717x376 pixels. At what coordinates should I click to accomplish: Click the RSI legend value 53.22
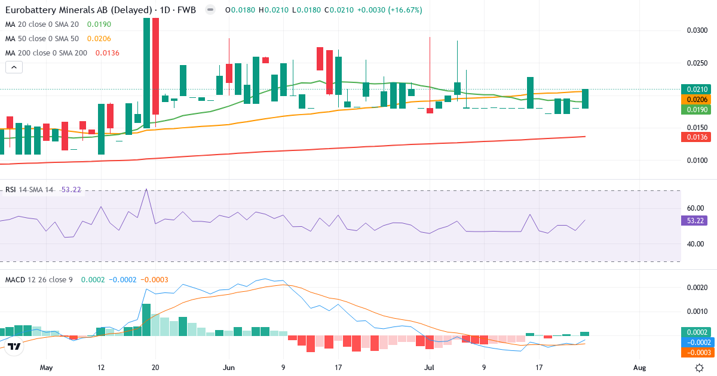click(x=71, y=190)
